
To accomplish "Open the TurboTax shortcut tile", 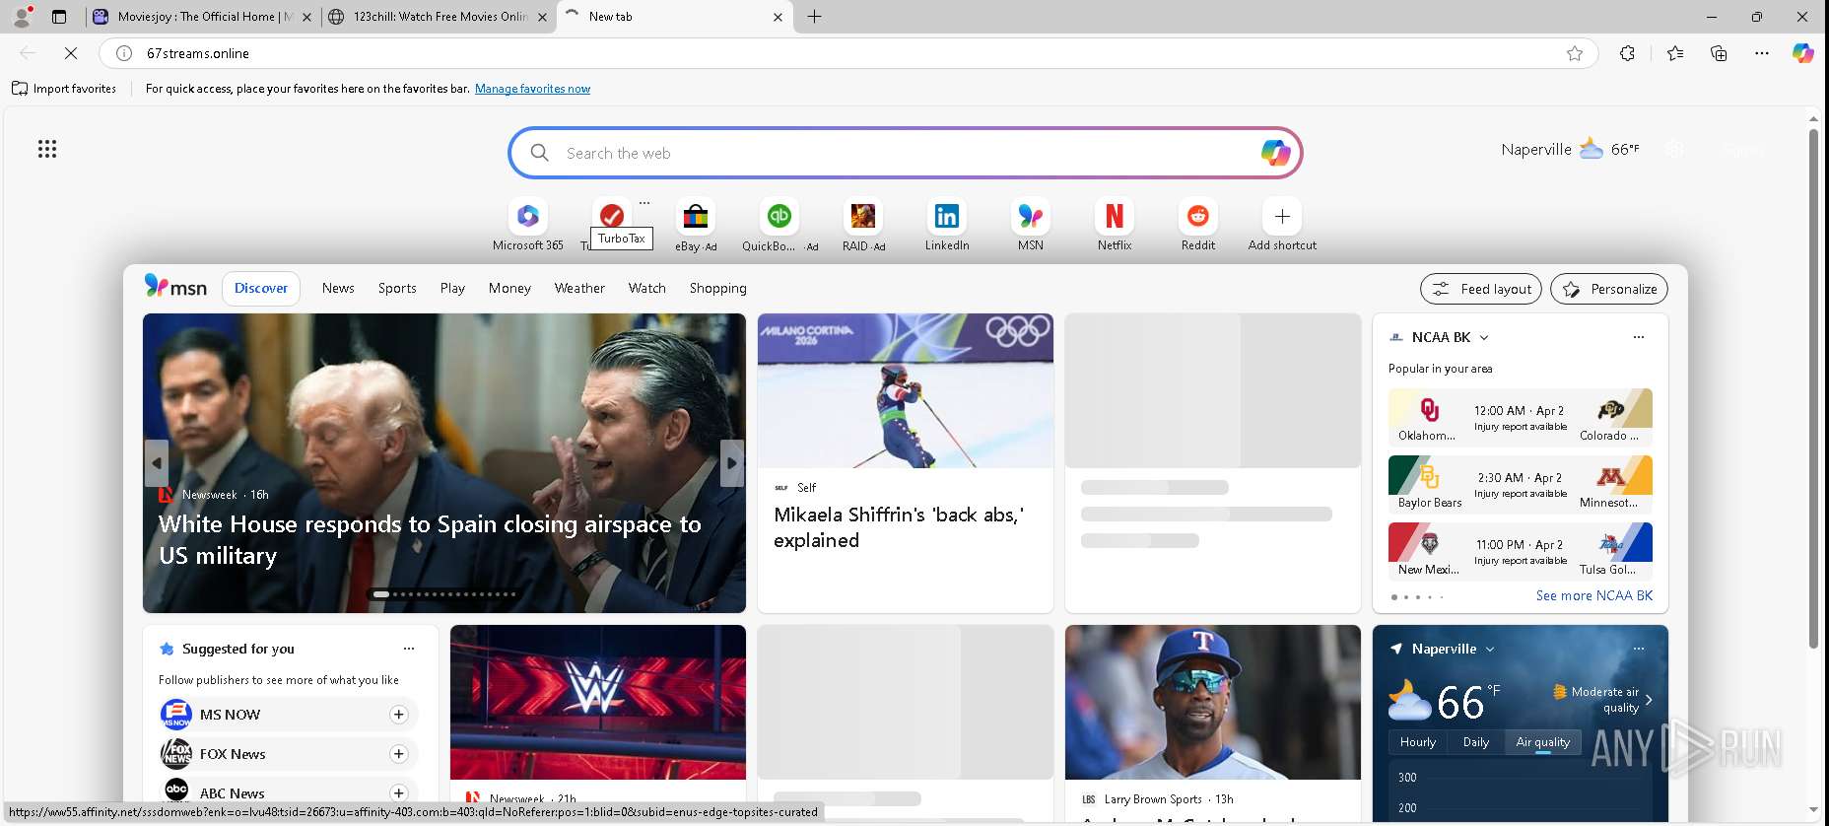I will point(611,216).
